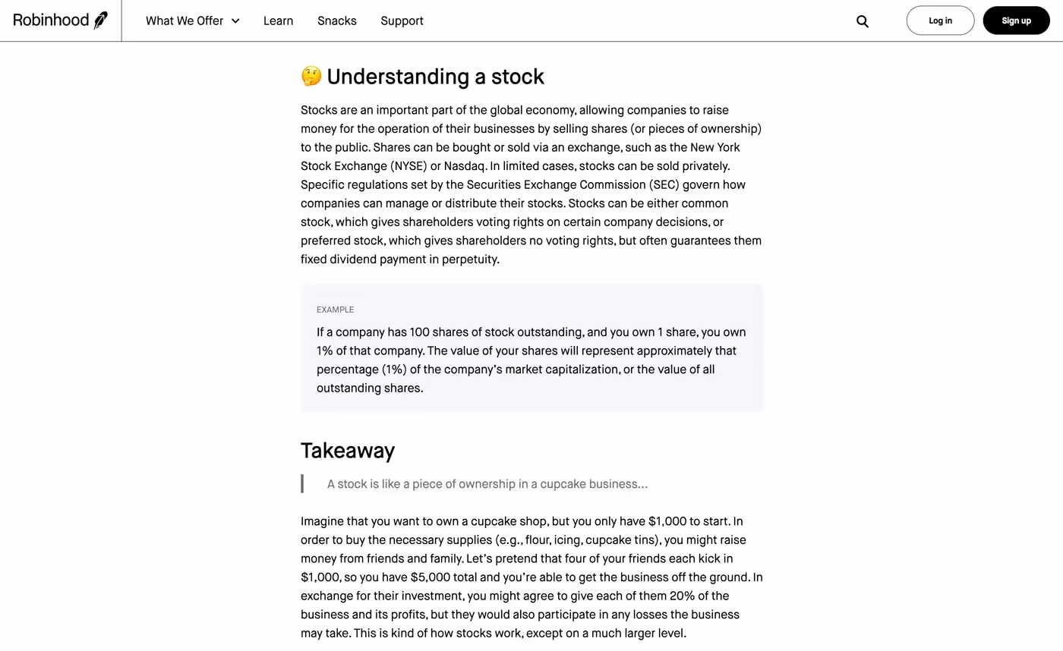This screenshot has width=1063, height=651.
Task: Open the Snacks nav link
Action: pos(336,21)
